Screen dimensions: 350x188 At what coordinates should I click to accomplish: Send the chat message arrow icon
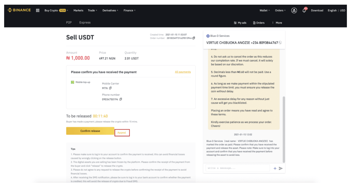click(x=281, y=168)
